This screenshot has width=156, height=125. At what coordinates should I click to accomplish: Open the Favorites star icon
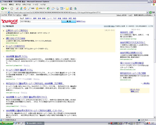click(x=37, y=8)
